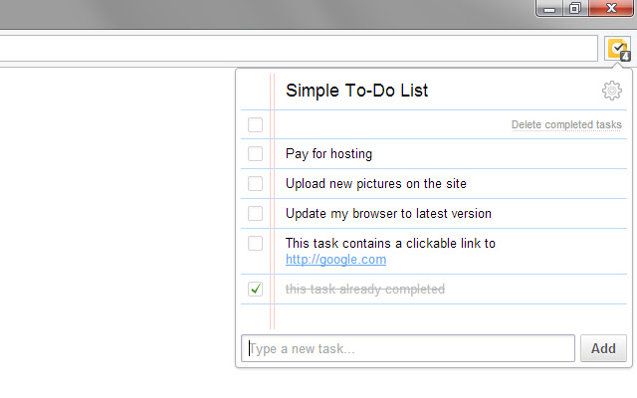Check the clickable link task box
Image resolution: width=637 pixels, height=398 pixels.
click(255, 243)
